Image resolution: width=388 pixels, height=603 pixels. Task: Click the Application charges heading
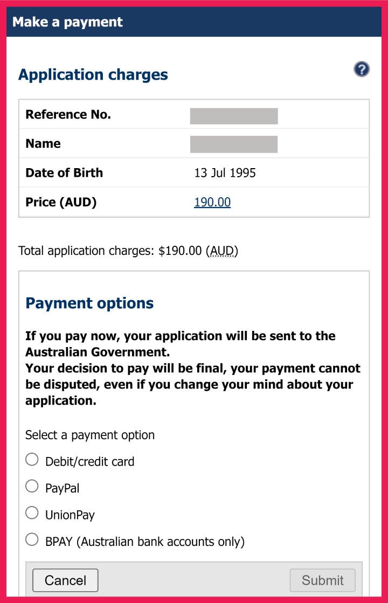tap(93, 74)
